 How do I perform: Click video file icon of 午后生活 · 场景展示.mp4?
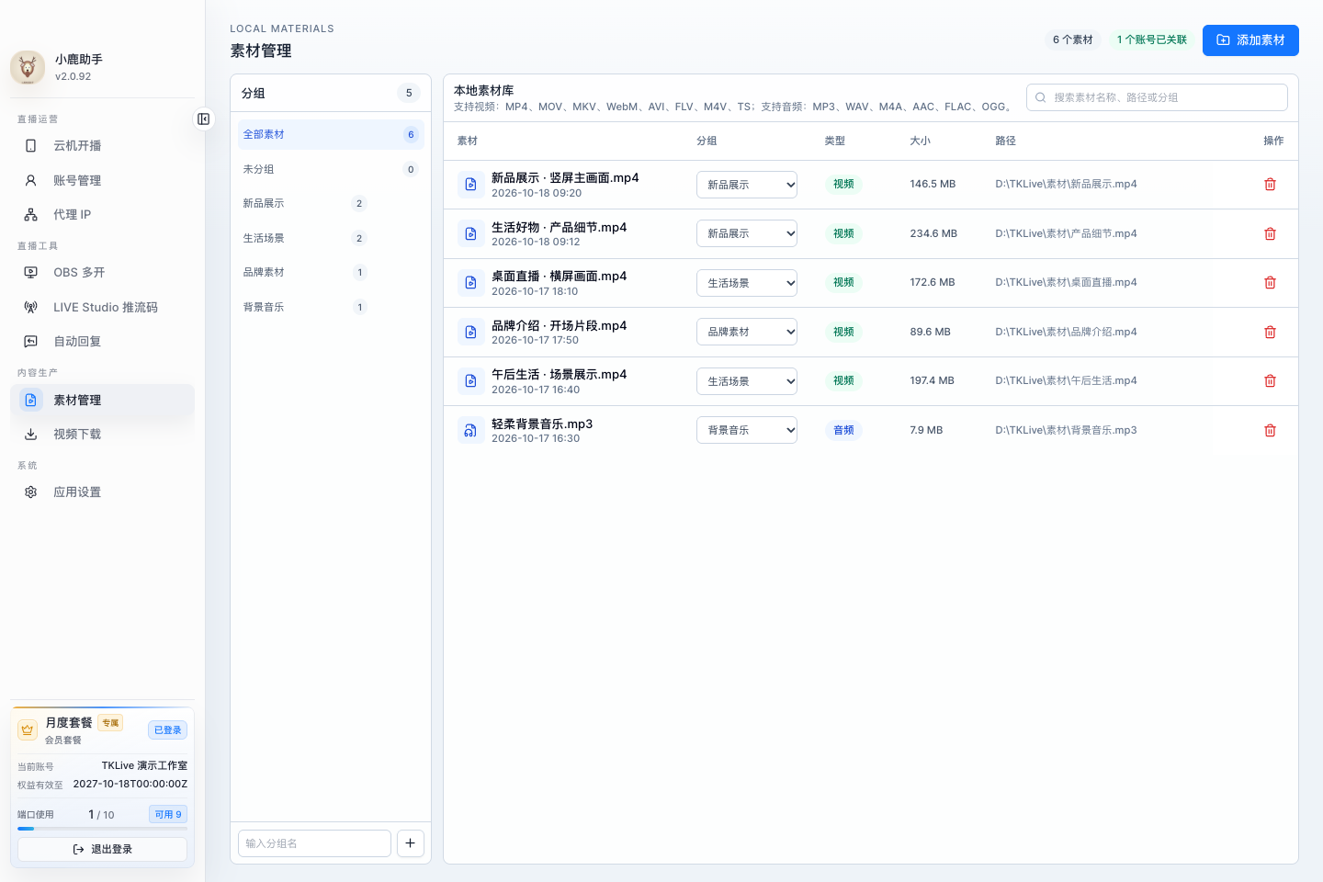click(x=470, y=381)
